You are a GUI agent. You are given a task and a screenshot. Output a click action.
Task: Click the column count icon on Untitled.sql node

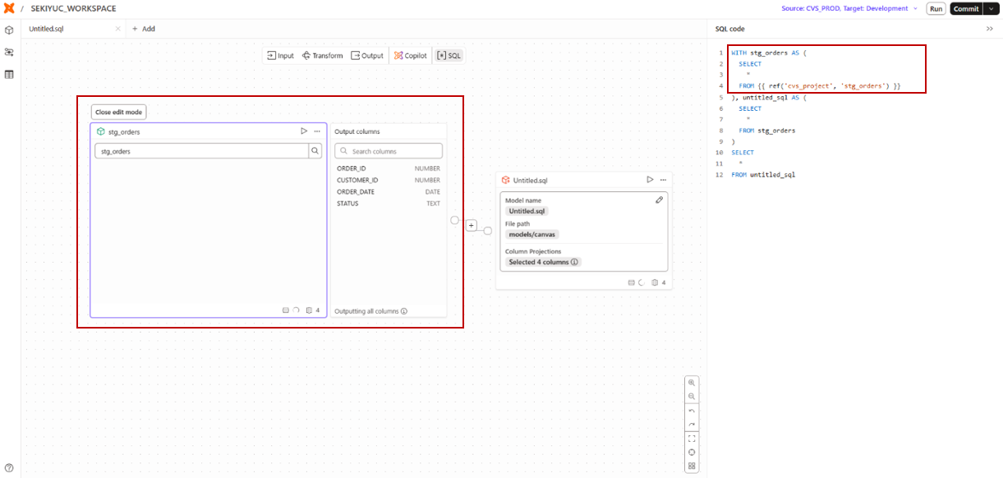click(655, 283)
